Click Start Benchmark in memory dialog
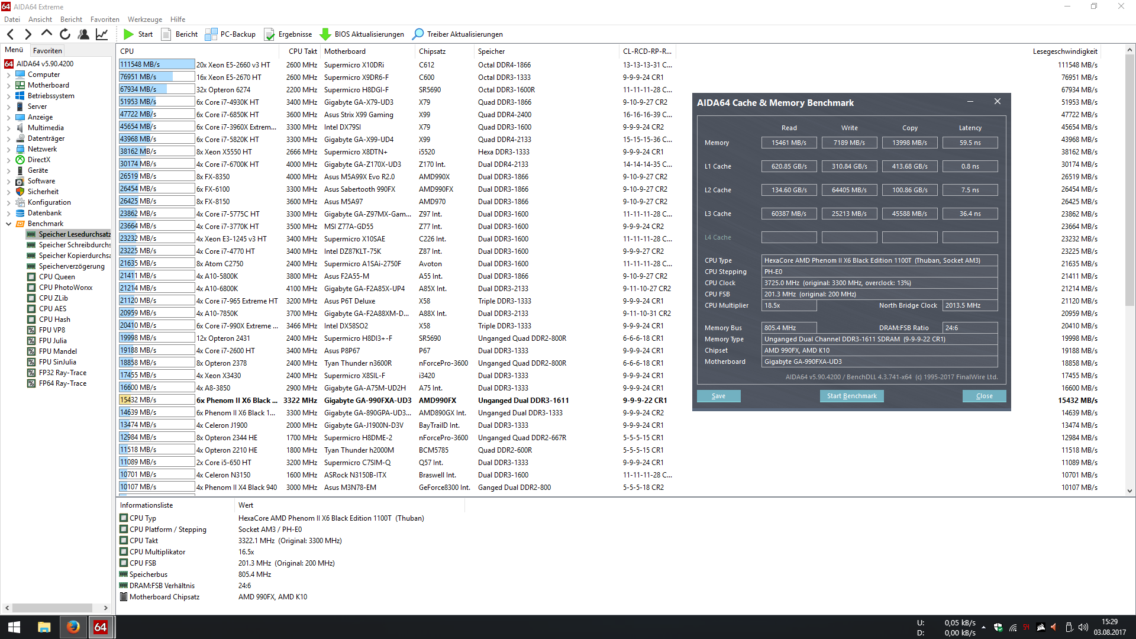This screenshot has width=1136, height=639. coord(851,396)
